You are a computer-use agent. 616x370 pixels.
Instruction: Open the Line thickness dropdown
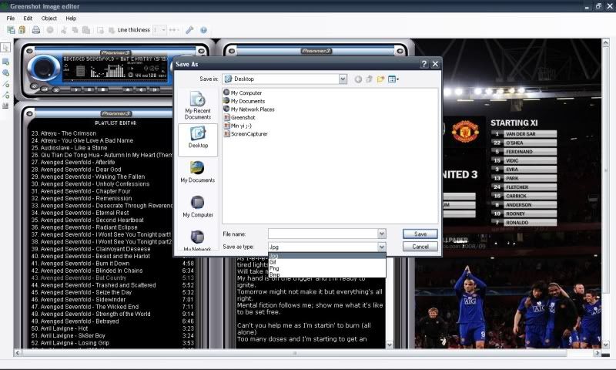pyautogui.click(x=164, y=30)
